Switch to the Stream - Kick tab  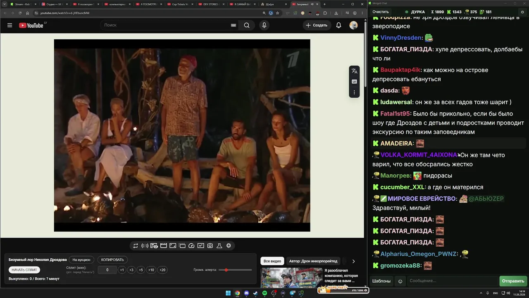(x=23, y=4)
